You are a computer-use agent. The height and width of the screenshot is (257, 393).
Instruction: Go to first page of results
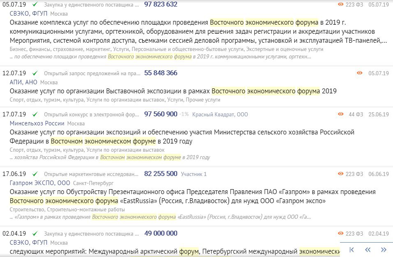(x=351, y=250)
